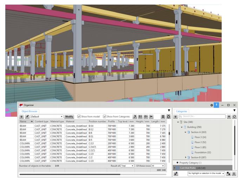Click the selection tool icon after Show from Categories

(x=135, y=117)
